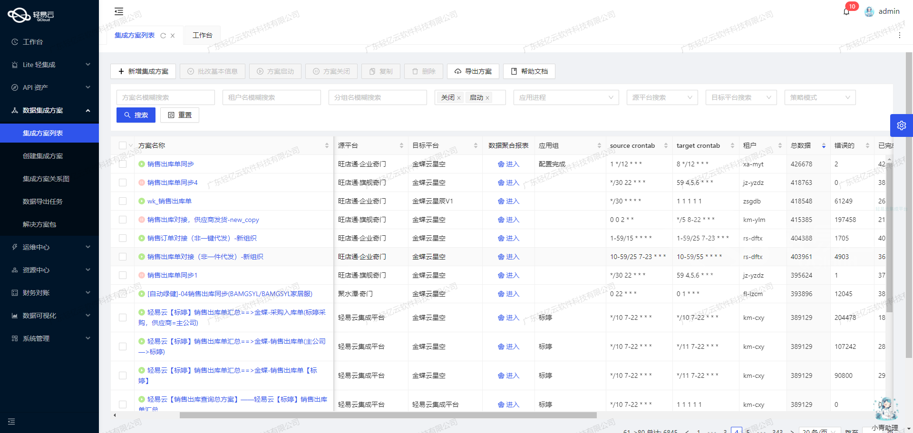Click the 小青助理 assistant avatar
The image size is (913, 433).
(885, 409)
